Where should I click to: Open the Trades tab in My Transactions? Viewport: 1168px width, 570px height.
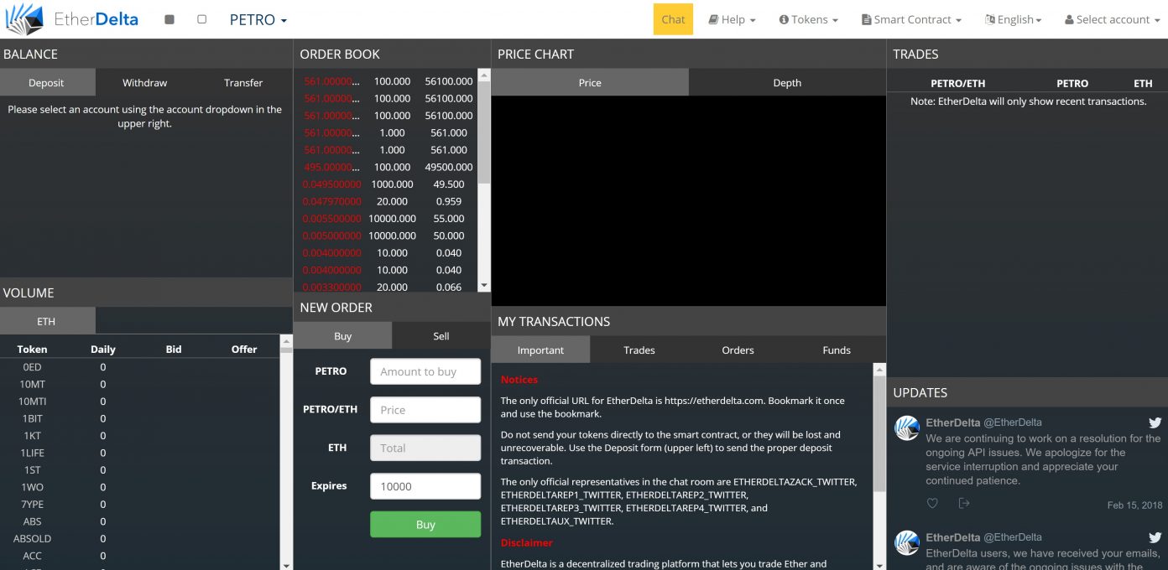(639, 350)
